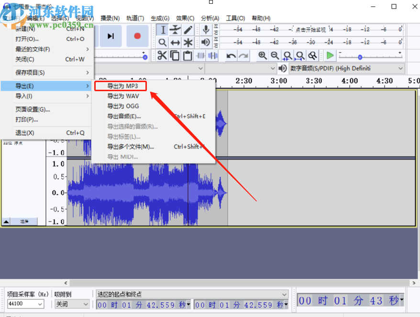
Task: Click the scissors Cut icon
Action: point(163,56)
